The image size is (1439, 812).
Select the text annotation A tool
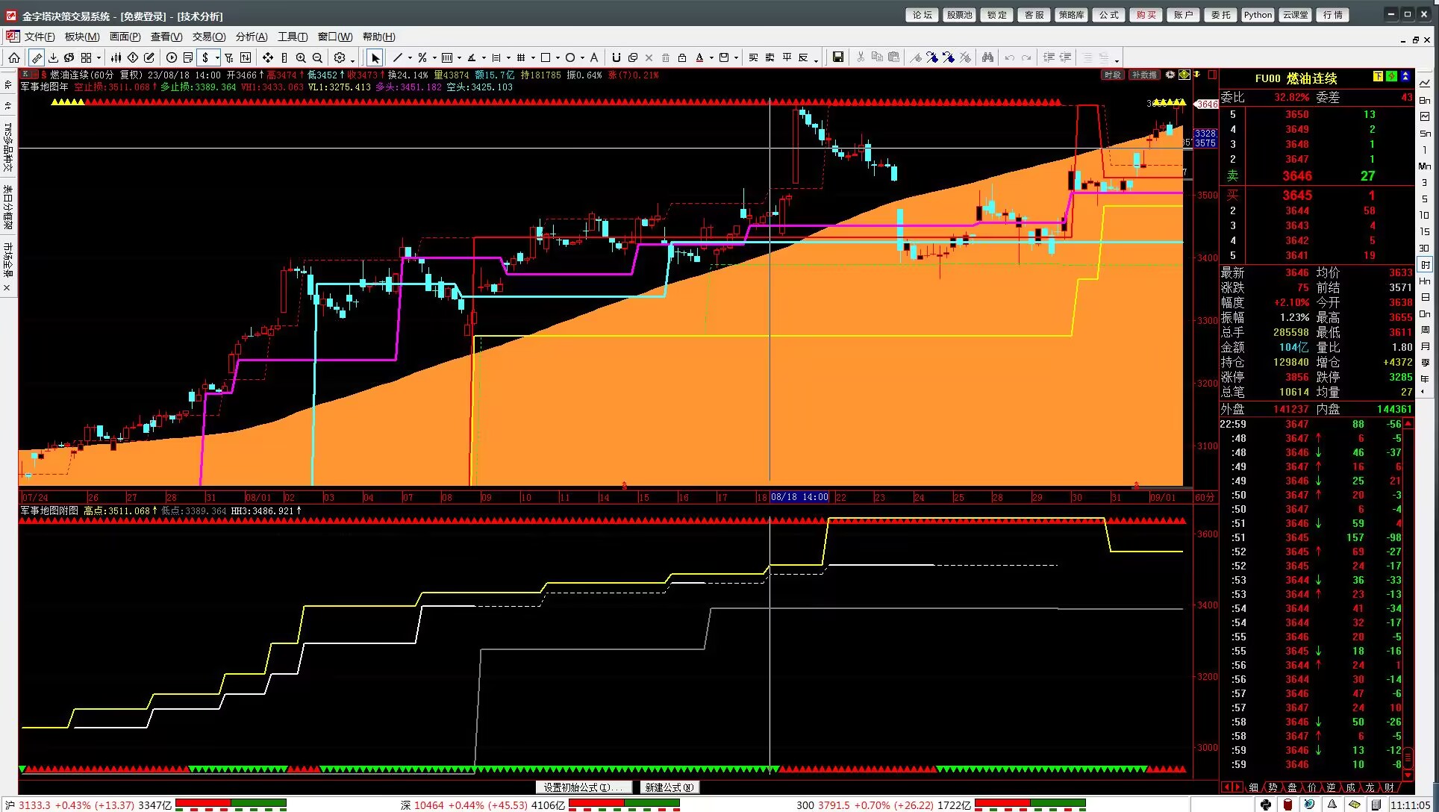594,57
